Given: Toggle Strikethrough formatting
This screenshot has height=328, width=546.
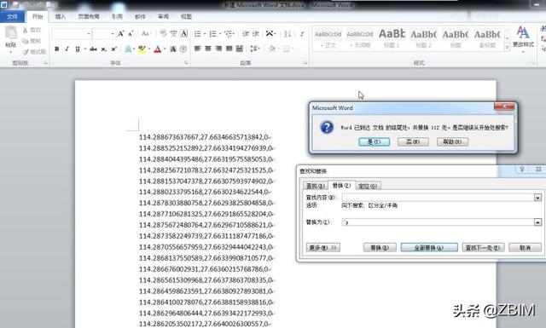Looking at the screenshot, I should tap(93, 49).
